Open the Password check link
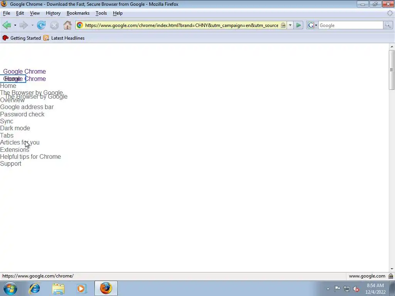 point(22,114)
